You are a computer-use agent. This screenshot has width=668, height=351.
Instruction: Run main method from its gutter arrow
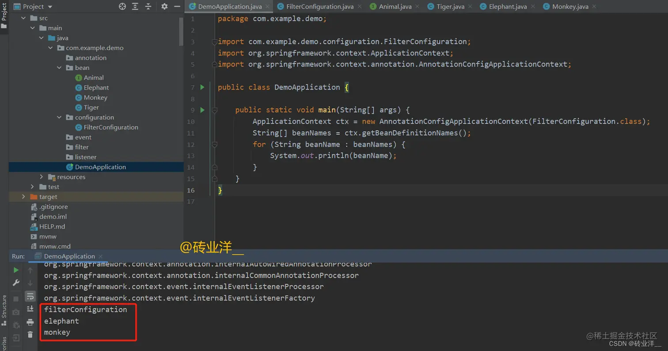pos(202,110)
